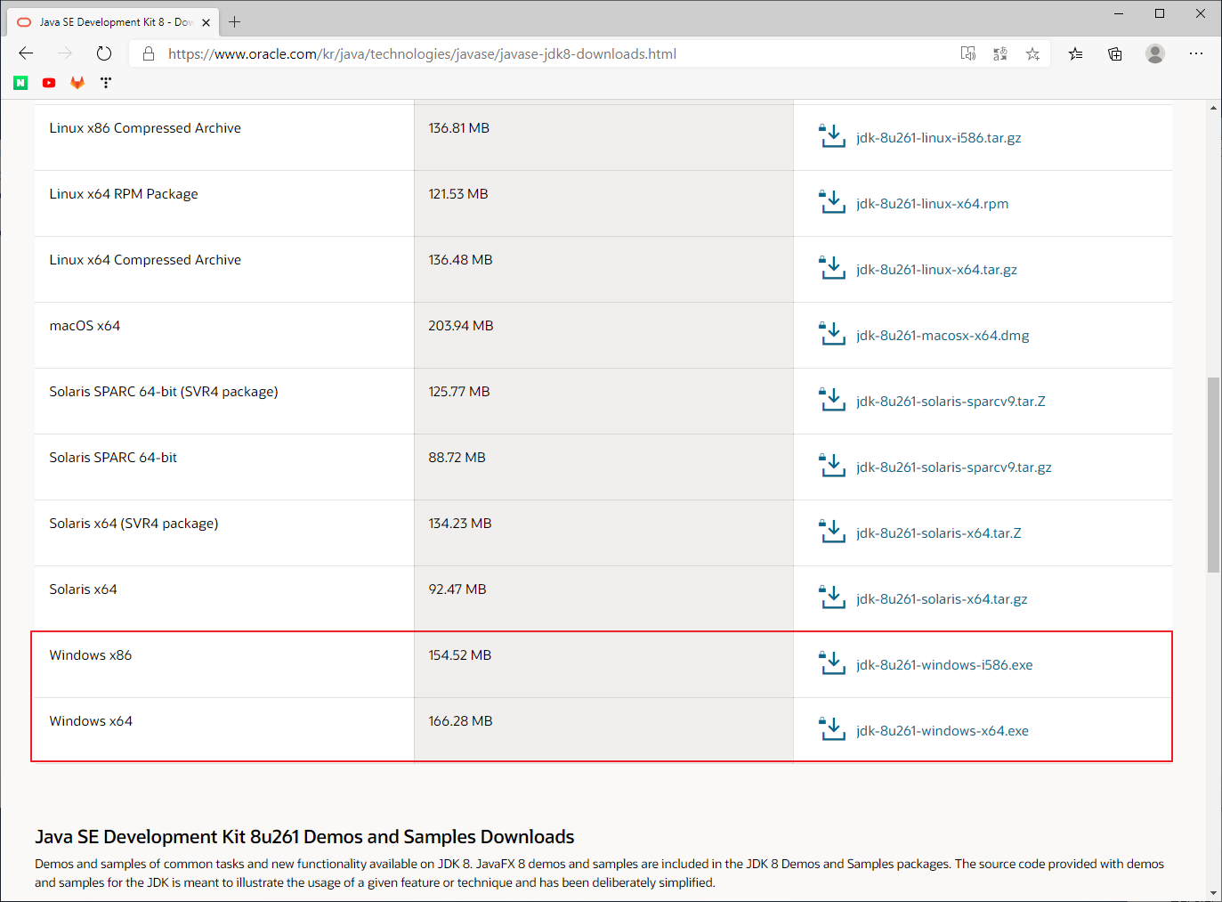
Task: Click the Demos and Samples Downloads heading
Action: [304, 837]
